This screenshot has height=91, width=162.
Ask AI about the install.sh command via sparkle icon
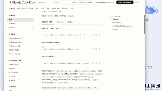click(99, 35)
